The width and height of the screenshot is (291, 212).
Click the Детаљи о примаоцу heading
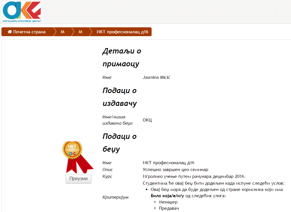(122, 57)
